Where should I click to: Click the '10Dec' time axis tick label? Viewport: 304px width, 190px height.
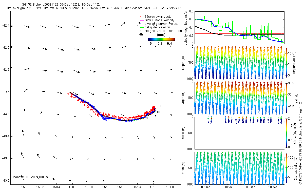click(273, 187)
